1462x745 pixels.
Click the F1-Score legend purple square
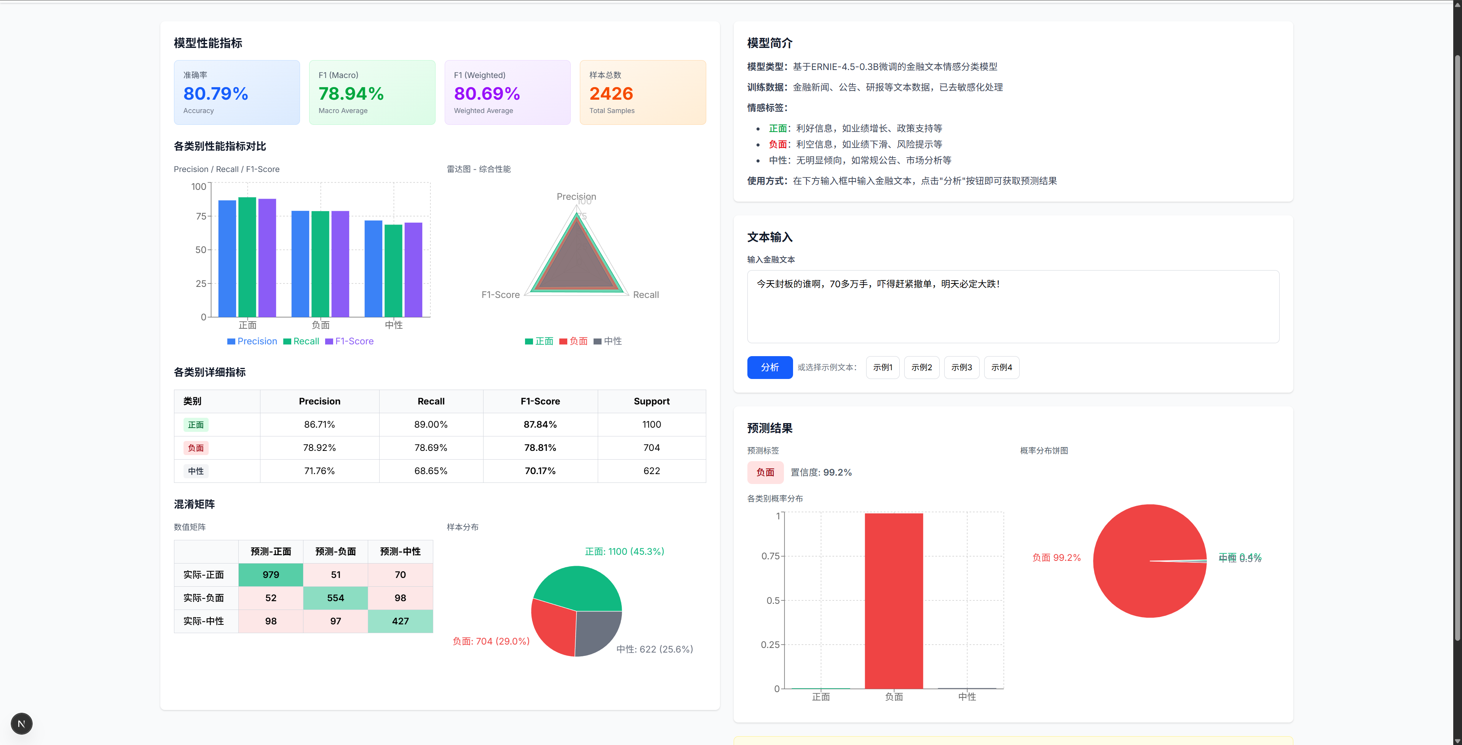tap(329, 342)
